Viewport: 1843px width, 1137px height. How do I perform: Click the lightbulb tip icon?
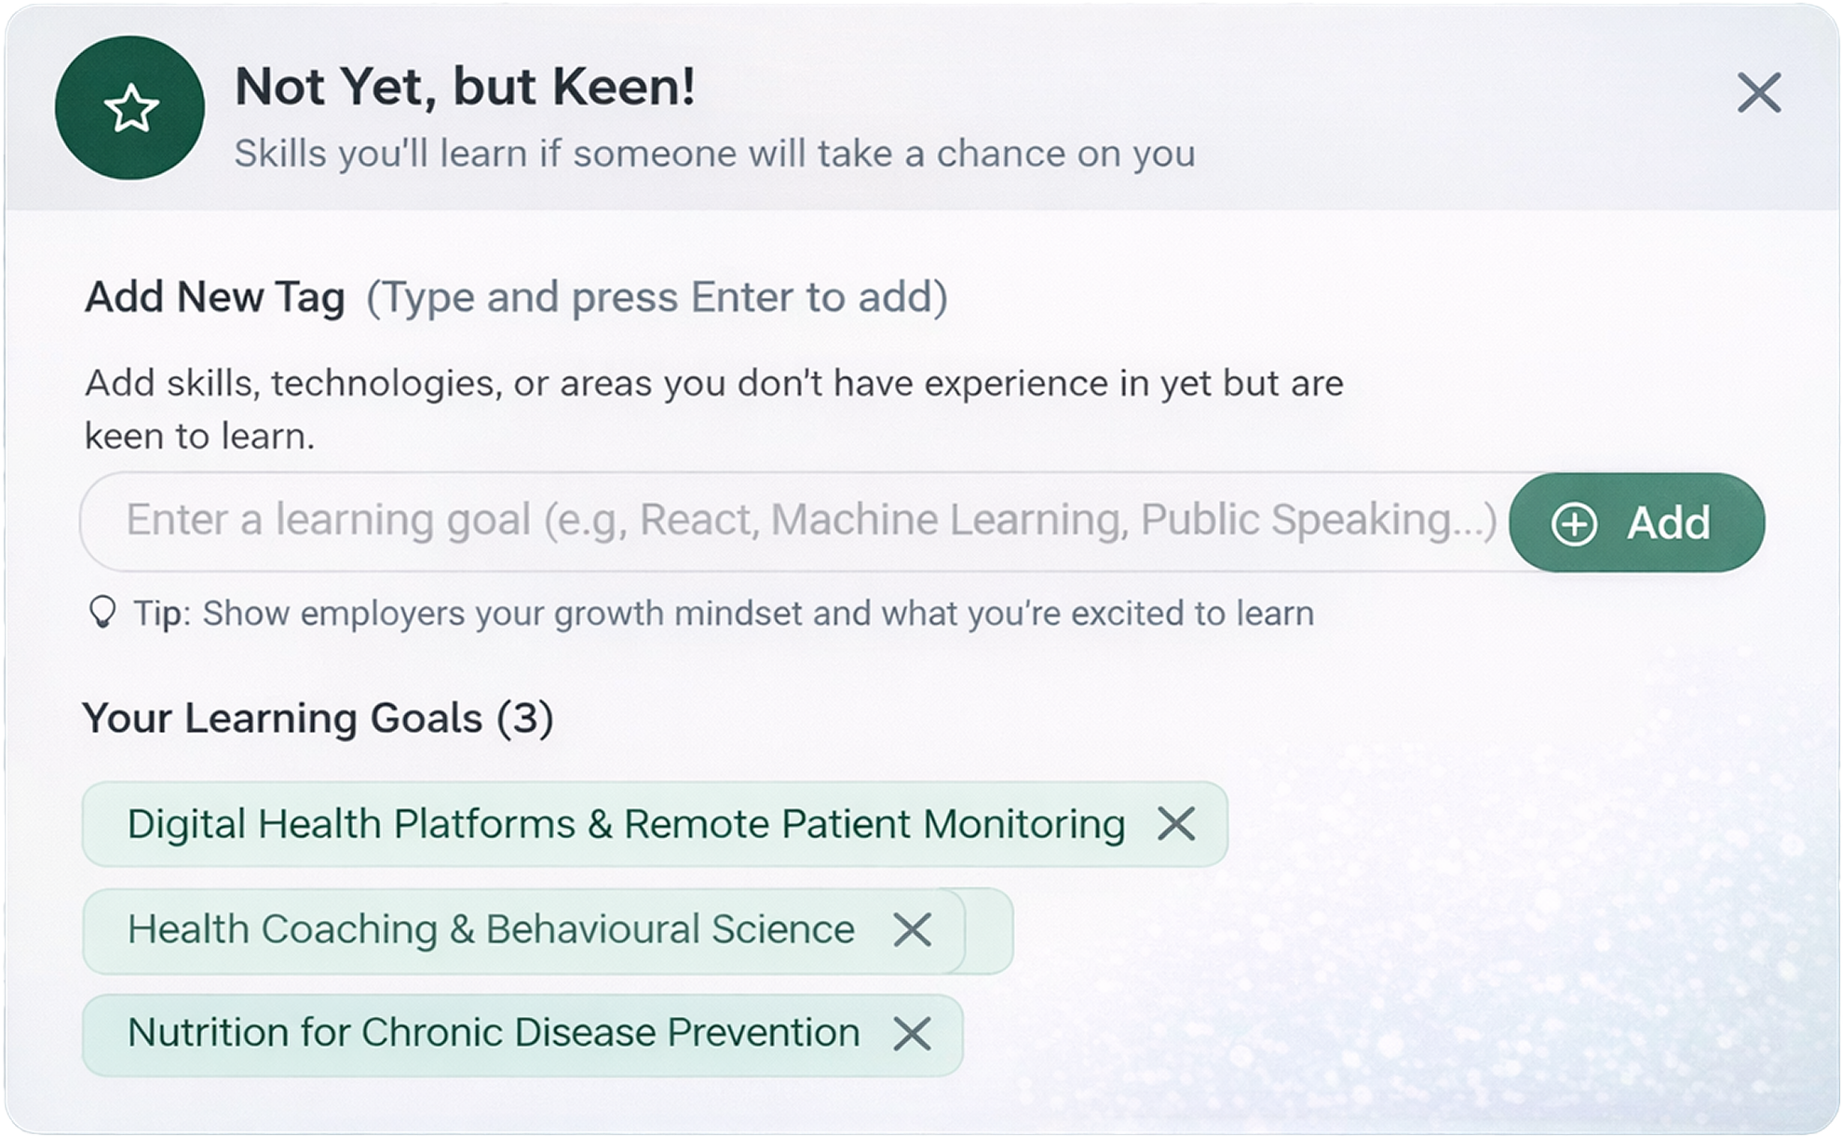pos(102,612)
